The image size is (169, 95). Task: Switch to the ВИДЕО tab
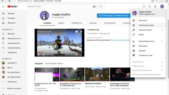pyautogui.click(x=61, y=23)
